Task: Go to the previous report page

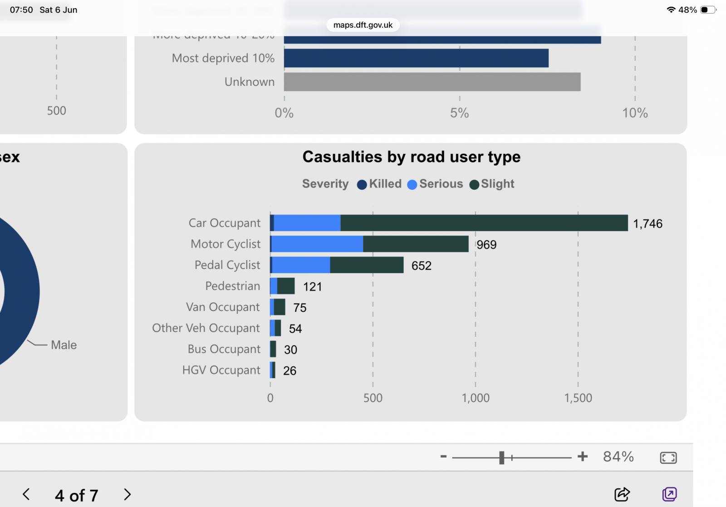Action: pyautogui.click(x=26, y=494)
